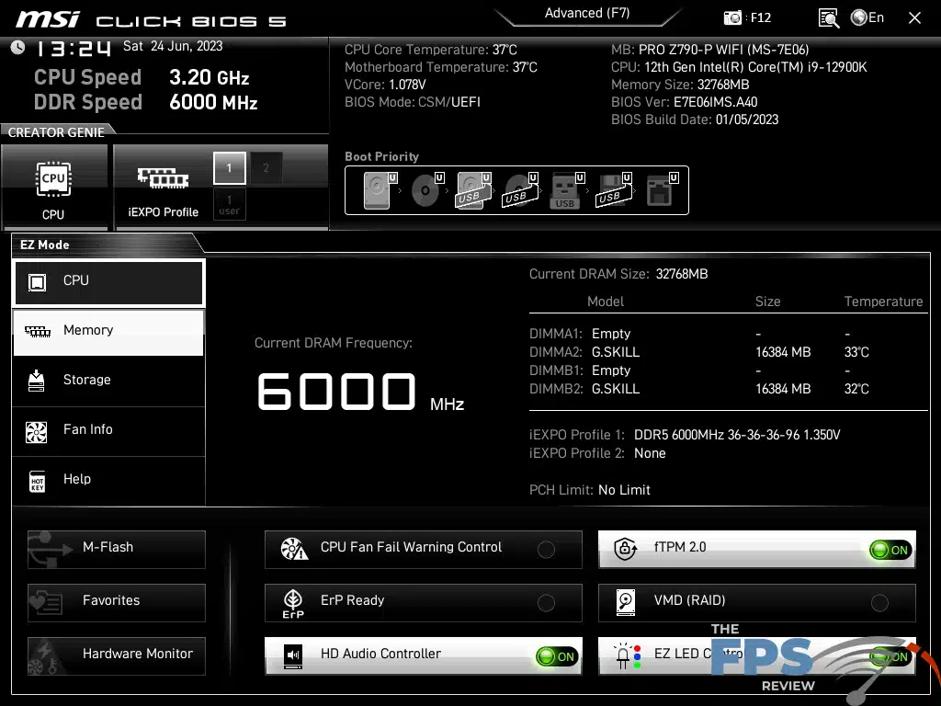The image size is (941, 706).
Task: Click the Temperature column header
Action: coord(883,302)
